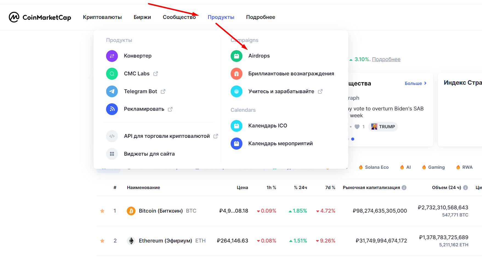Show the Рыночная капитализация info tooltip
482x257 pixels.
[x=404, y=187]
